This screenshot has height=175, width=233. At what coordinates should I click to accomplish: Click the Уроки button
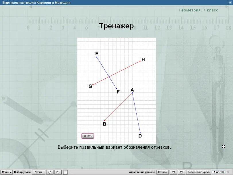(x=38, y=172)
